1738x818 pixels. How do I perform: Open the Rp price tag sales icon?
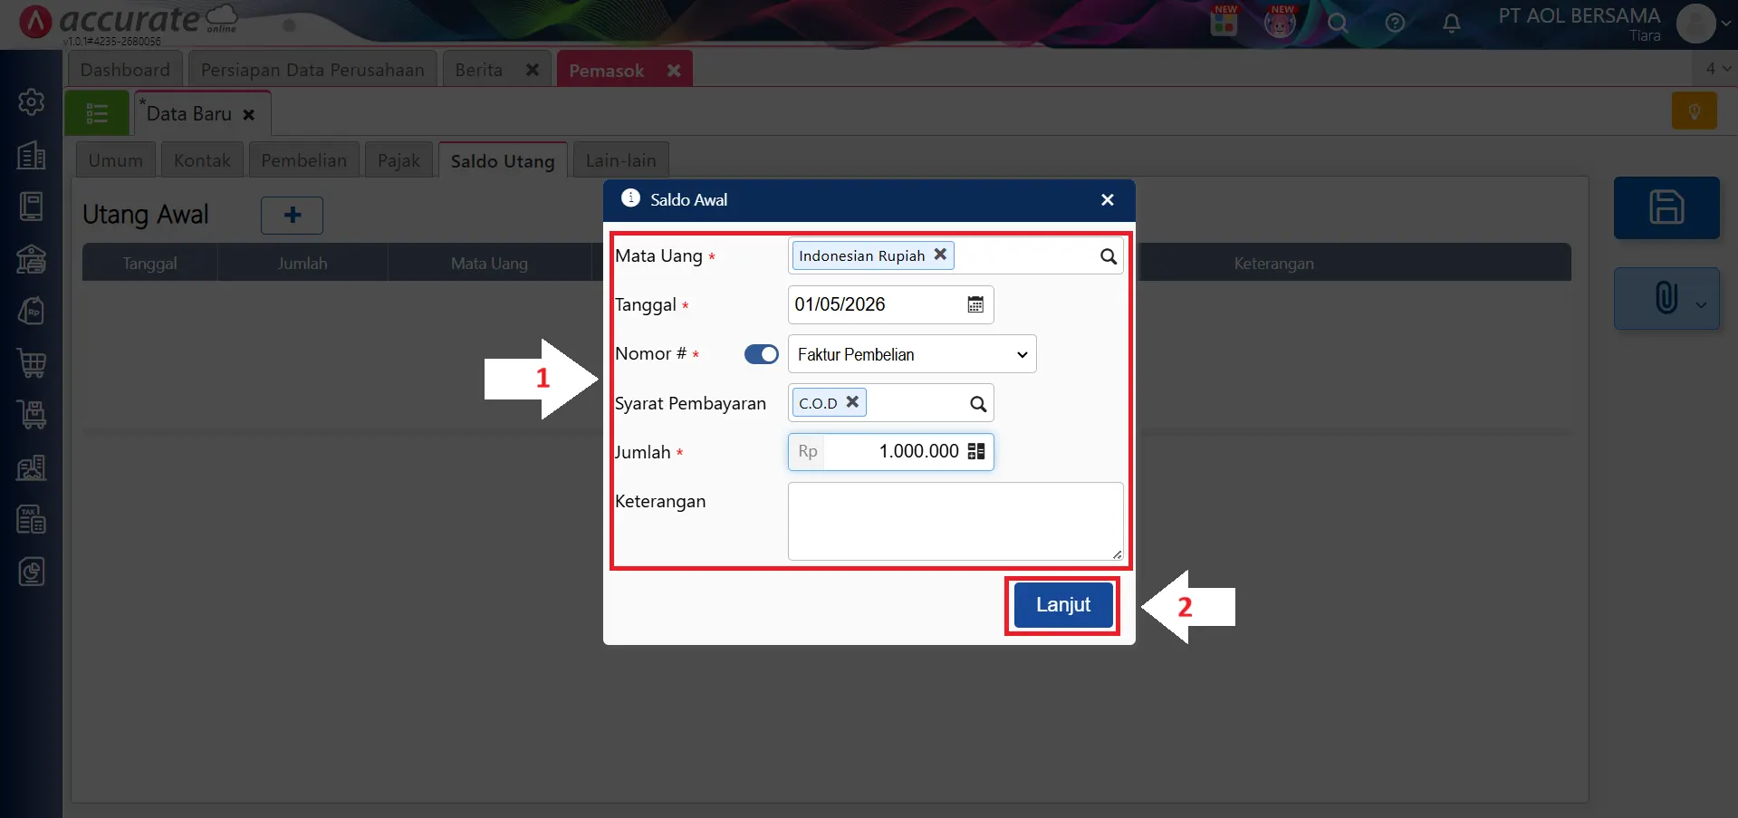tap(32, 312)
